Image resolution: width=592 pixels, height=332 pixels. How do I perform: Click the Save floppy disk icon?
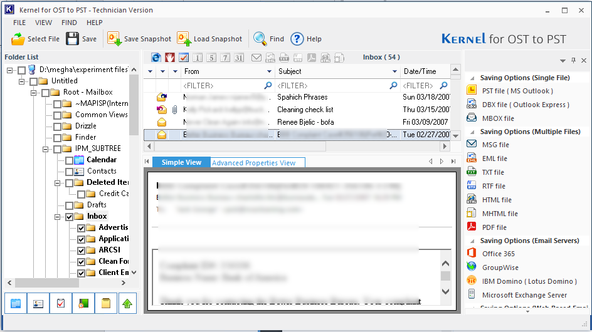[x=73, y=39]
